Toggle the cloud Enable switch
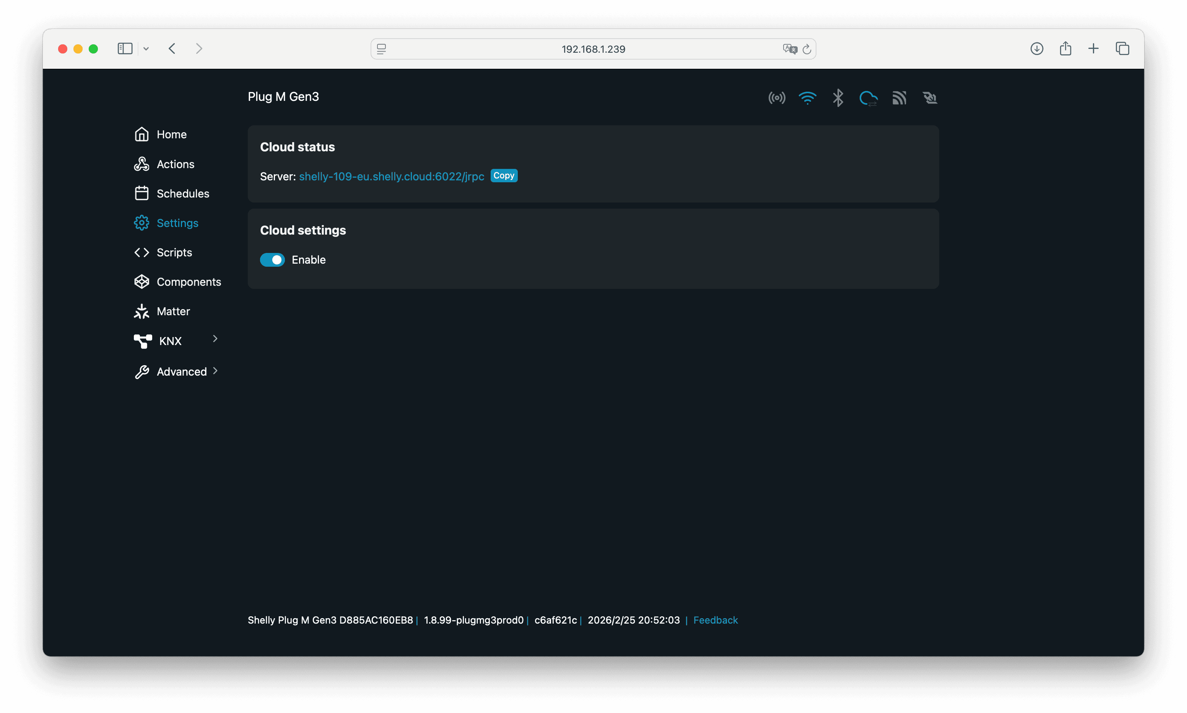Image resolution: width=1187 pixels, height=713 pixels. (x=272, y=260)
